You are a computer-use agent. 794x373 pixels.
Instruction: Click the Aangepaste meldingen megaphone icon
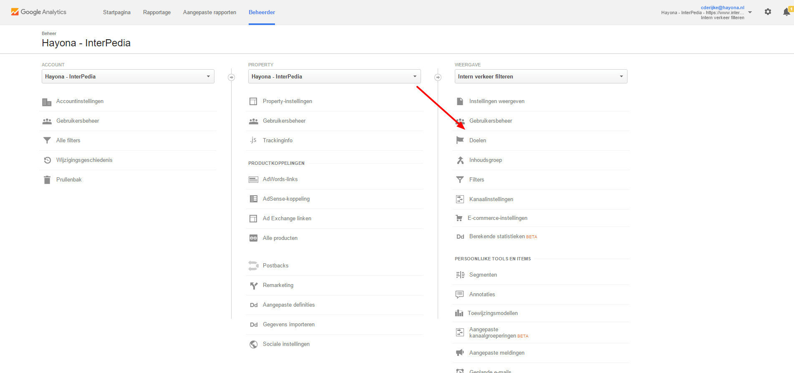point(460,353)
